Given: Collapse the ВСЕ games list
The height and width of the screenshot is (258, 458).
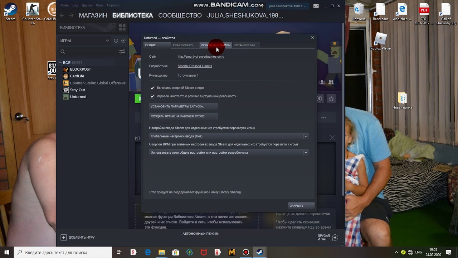Looking at the screenshot, I should [60, 63].
